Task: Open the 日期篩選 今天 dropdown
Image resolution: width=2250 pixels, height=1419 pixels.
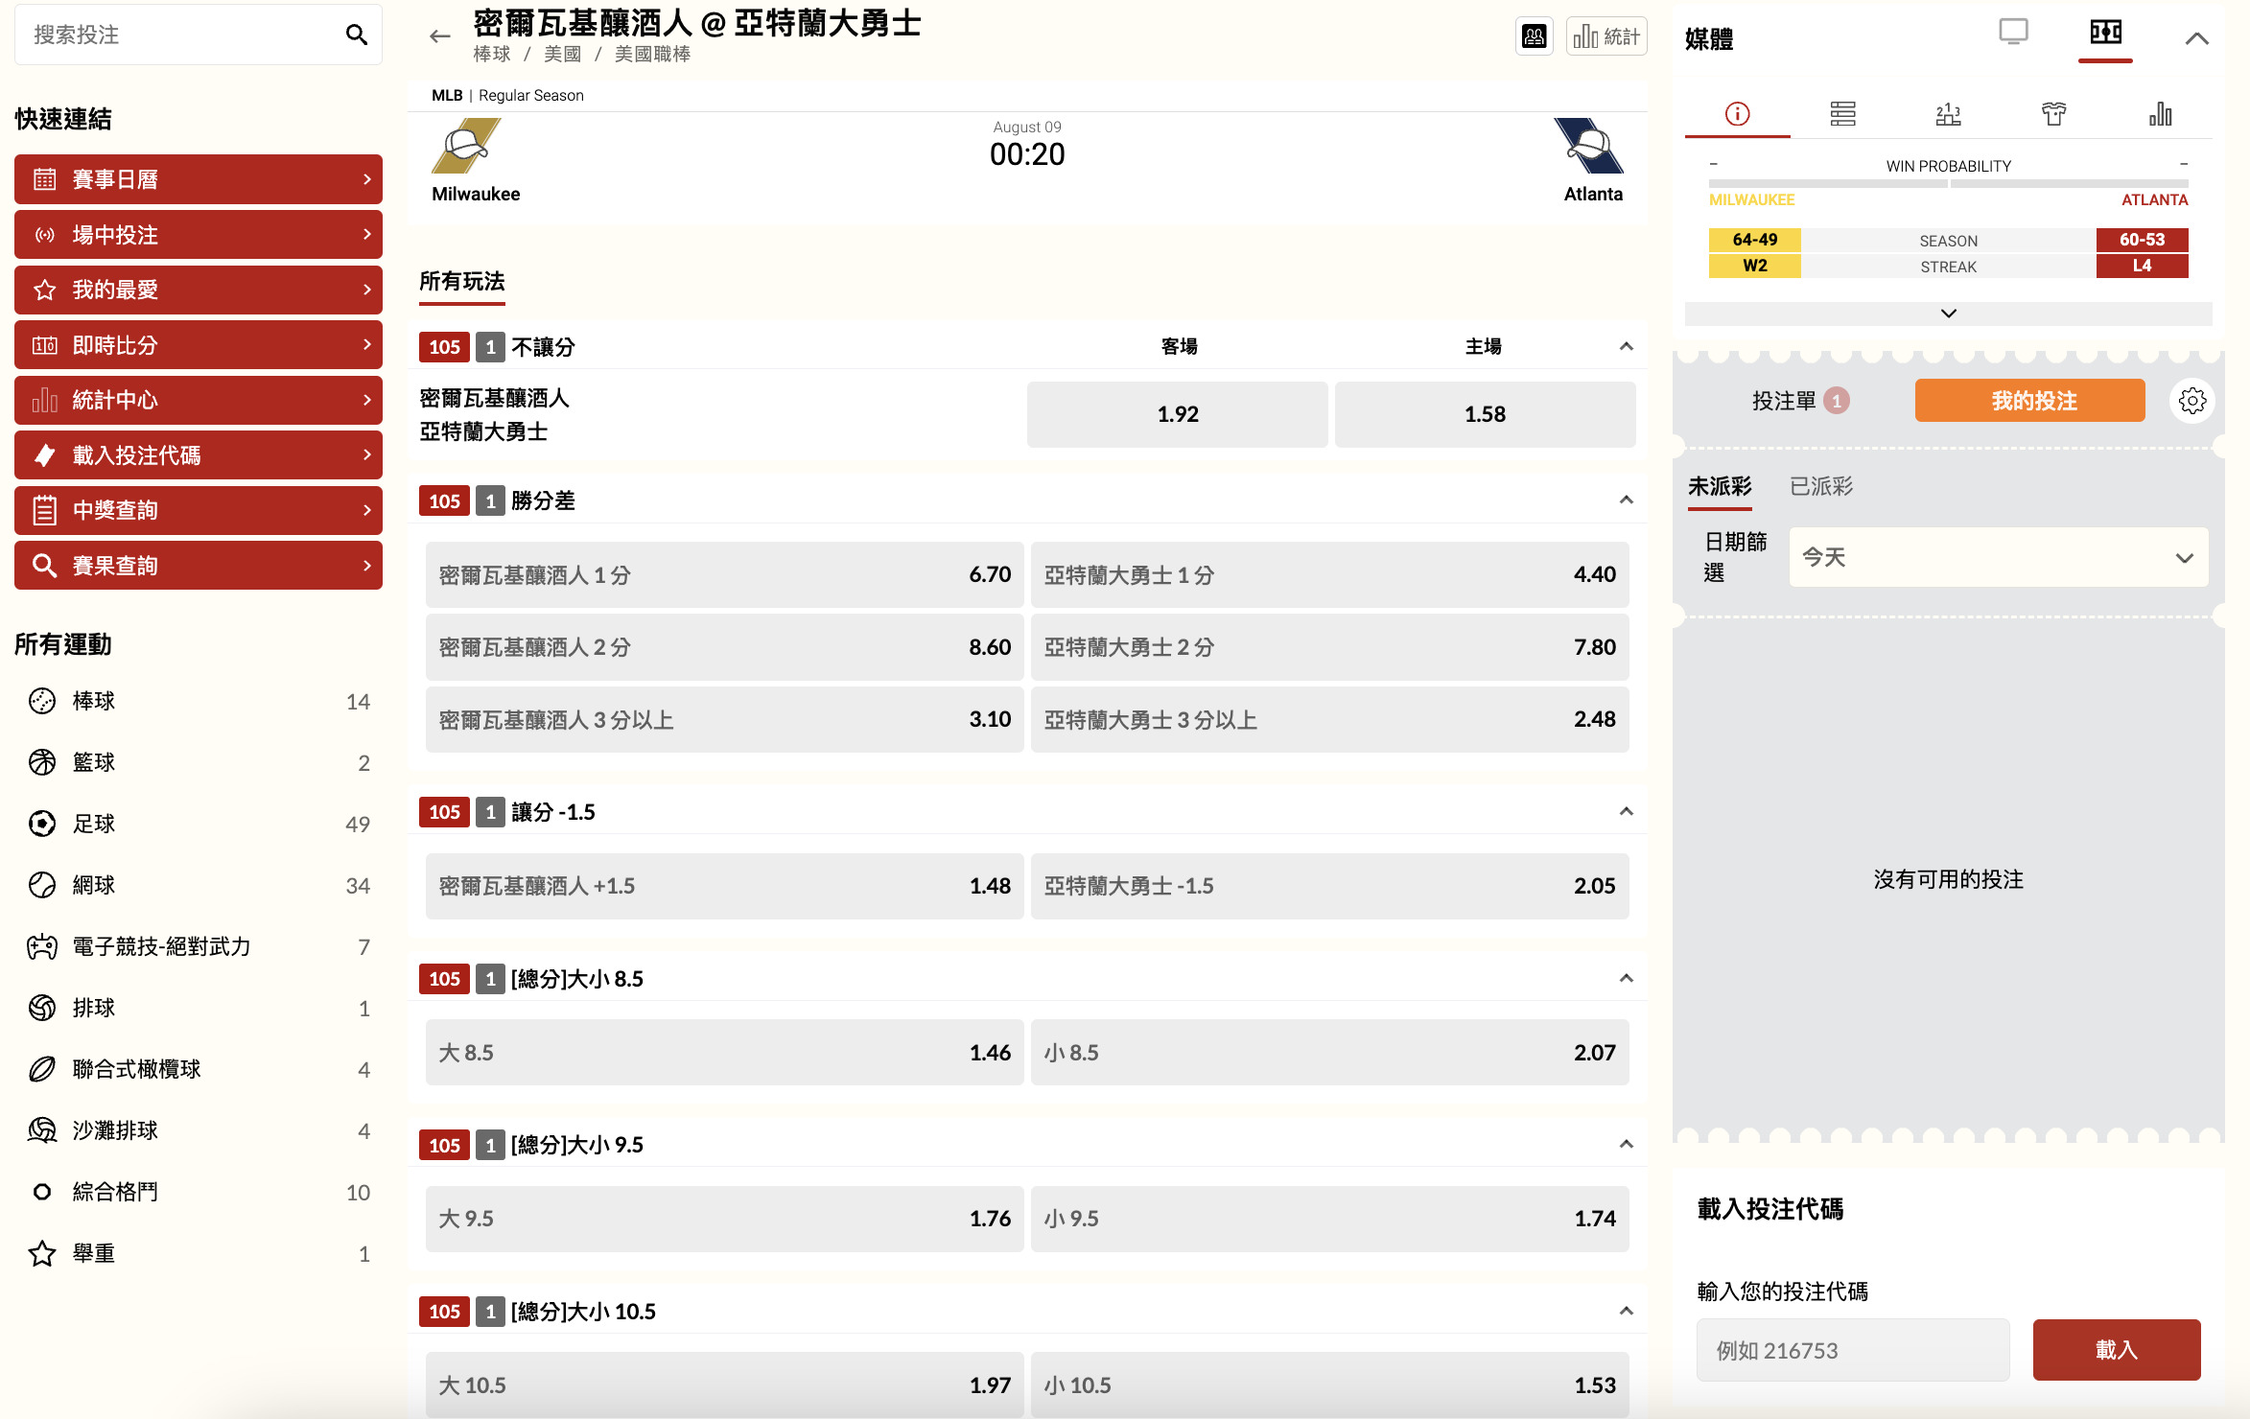Action: click(1998, 557)
